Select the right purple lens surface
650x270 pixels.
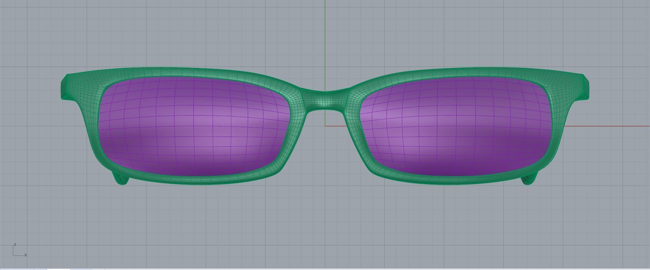tap(456, 127)
